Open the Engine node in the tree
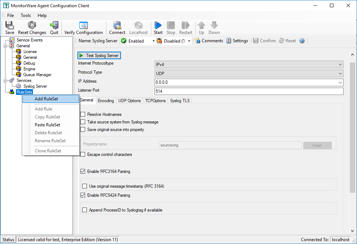This screenshot has width=357, height=244. point(29,69)
